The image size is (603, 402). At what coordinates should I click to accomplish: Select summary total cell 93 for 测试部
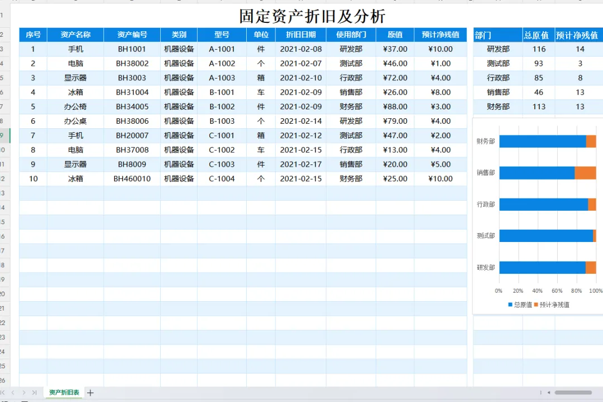[538, 64]
